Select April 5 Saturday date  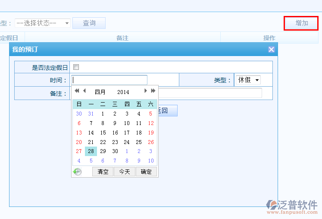[x=151, y=114]
